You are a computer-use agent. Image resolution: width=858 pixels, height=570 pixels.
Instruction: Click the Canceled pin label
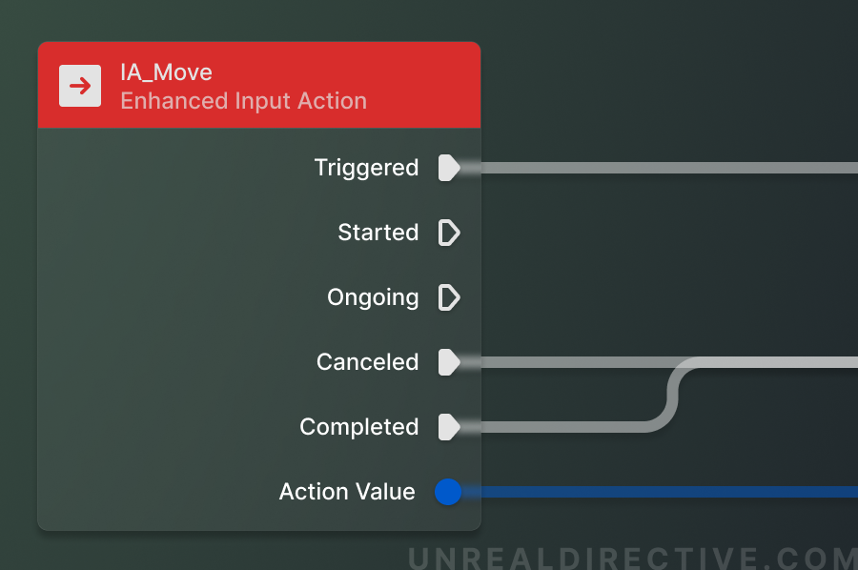367,362
